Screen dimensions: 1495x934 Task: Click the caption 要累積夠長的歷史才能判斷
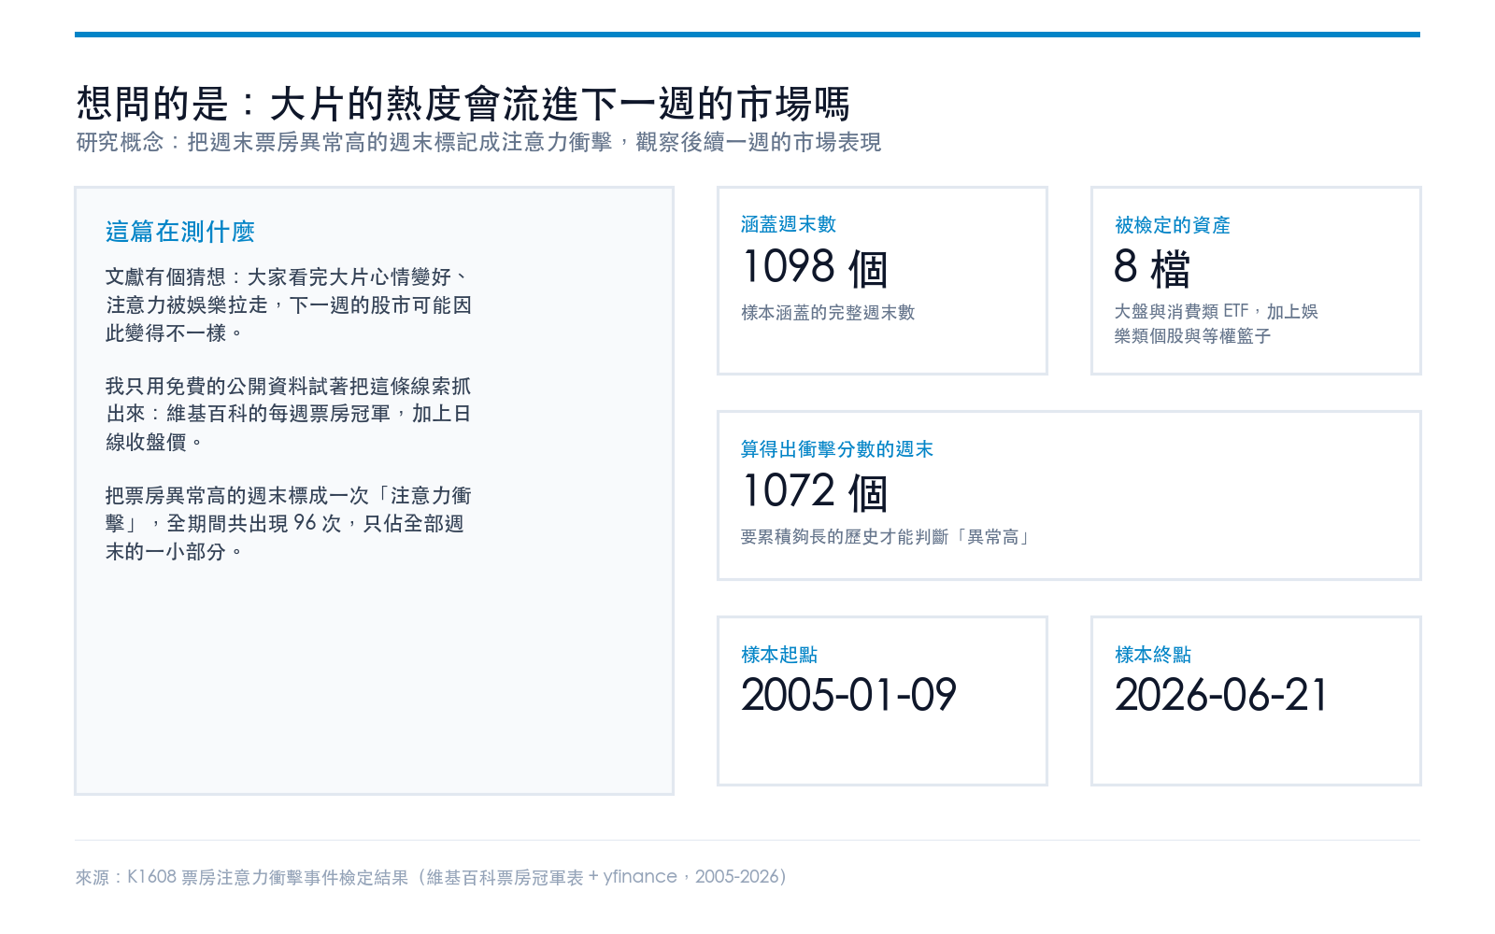[x=887, y=537]
